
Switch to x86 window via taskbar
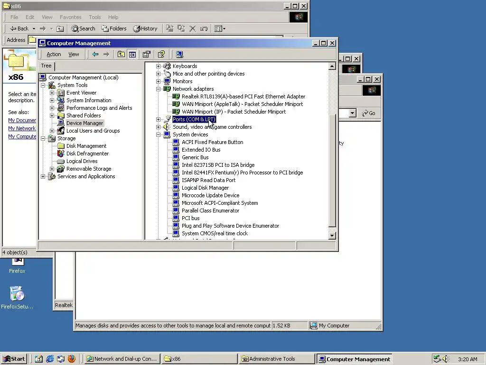coord(199,359)
